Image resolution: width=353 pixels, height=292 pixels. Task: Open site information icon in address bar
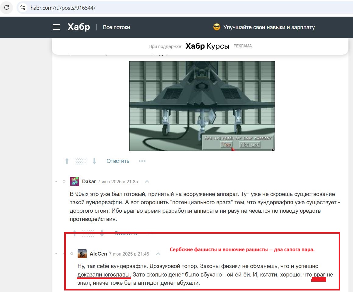[x=23, y=8]
